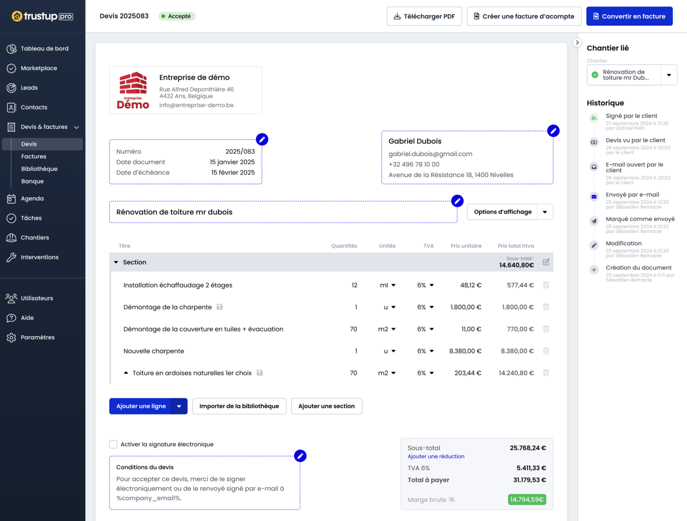Click the pencil icon on client details box
Image resolution: width=687 pixels, height=521 pixels.
pos(553,131)
